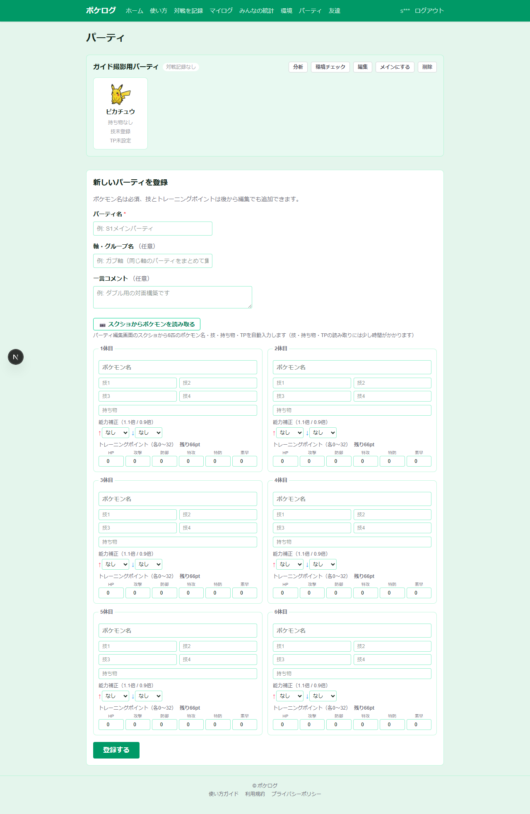The width and height of the screenshot is (530, 814).
Task: Expand the 5体目 up-arrow nature boost dropdown
Action: click(116, 696)
